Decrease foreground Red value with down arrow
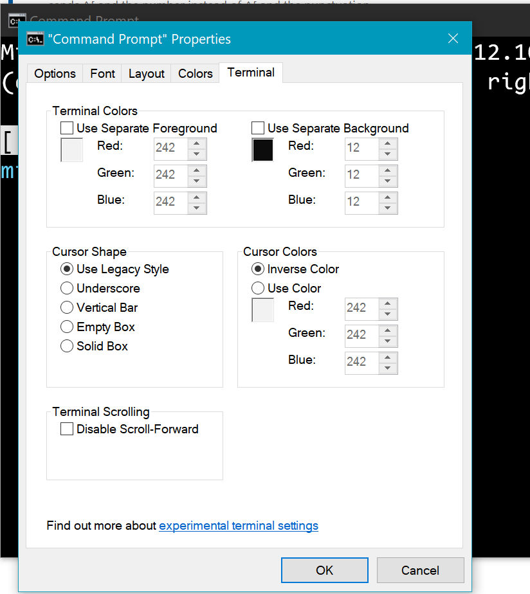530x594 pixels. pos(196,154)
